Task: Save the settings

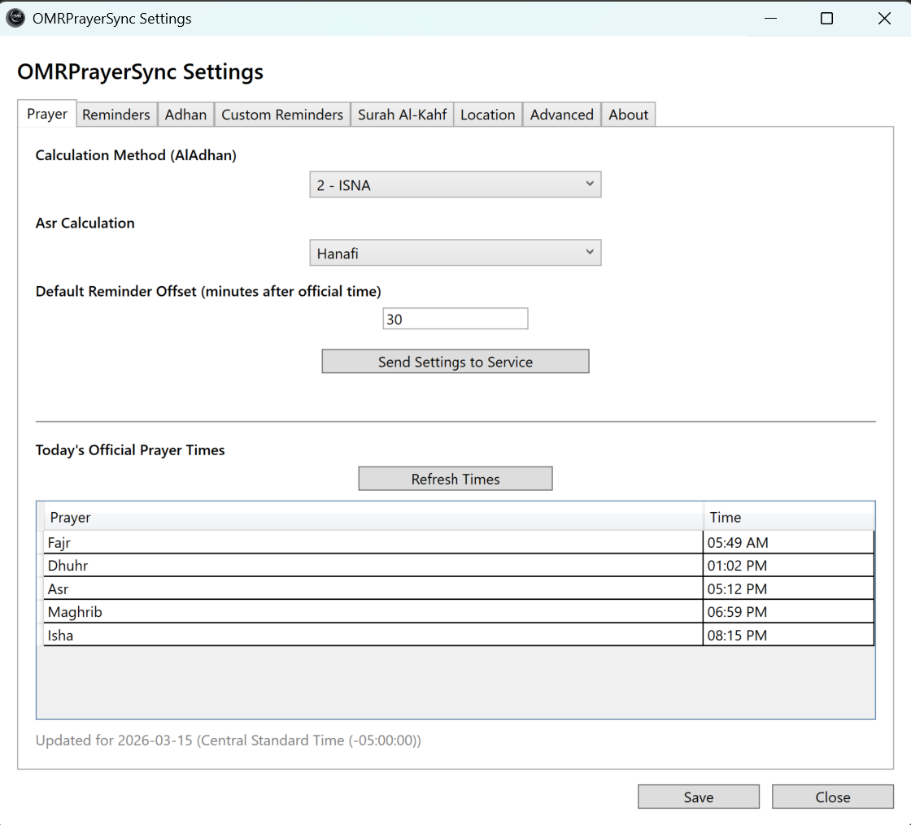Action: 699,797
